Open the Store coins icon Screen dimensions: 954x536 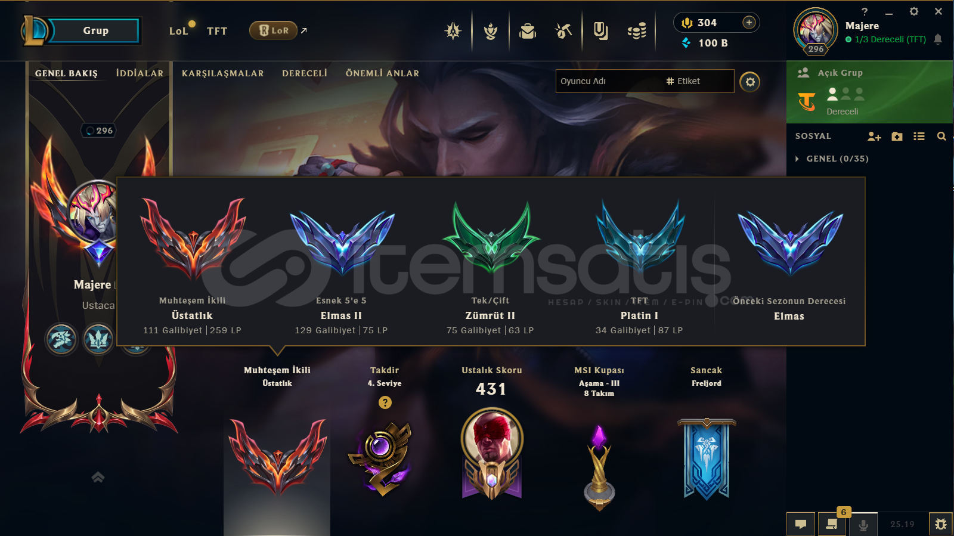637,30
